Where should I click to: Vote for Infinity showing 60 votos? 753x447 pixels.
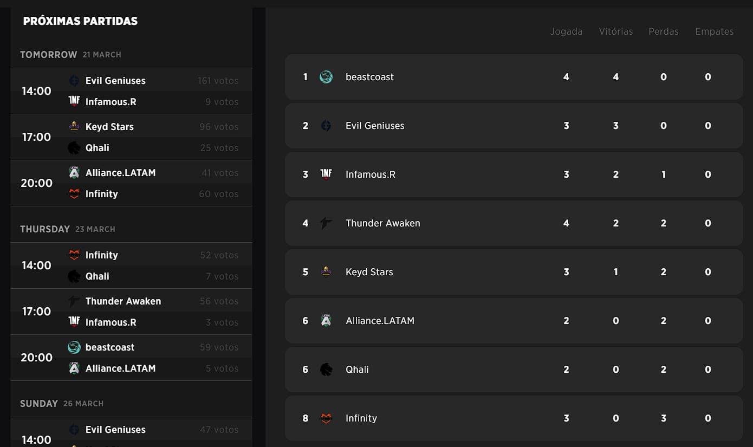[219, 194]
